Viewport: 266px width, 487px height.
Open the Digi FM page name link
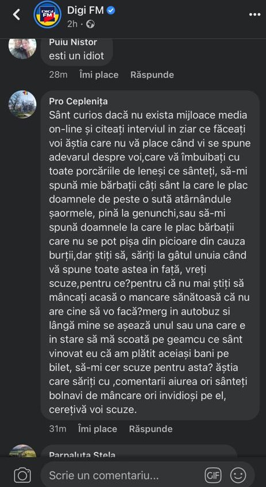click(x=86, y=10)
